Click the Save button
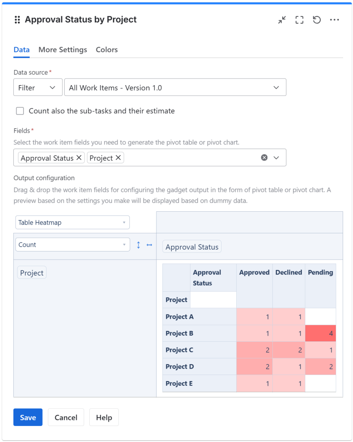 tap(28, 417)
